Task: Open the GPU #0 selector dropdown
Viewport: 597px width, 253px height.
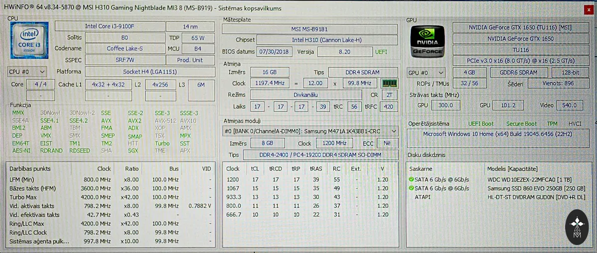Action: coord(426,72)
